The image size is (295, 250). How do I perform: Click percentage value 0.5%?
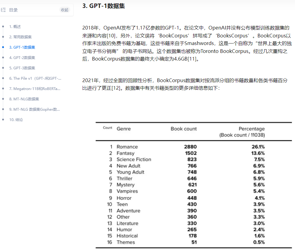point(259,242)
